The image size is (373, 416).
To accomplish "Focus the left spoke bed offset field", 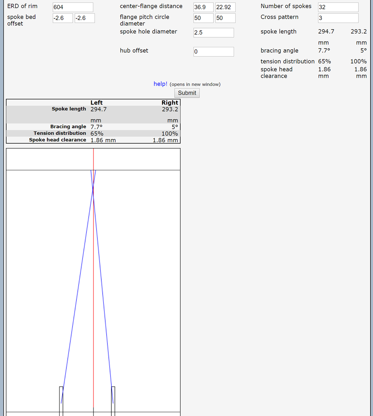I will 63,18.
